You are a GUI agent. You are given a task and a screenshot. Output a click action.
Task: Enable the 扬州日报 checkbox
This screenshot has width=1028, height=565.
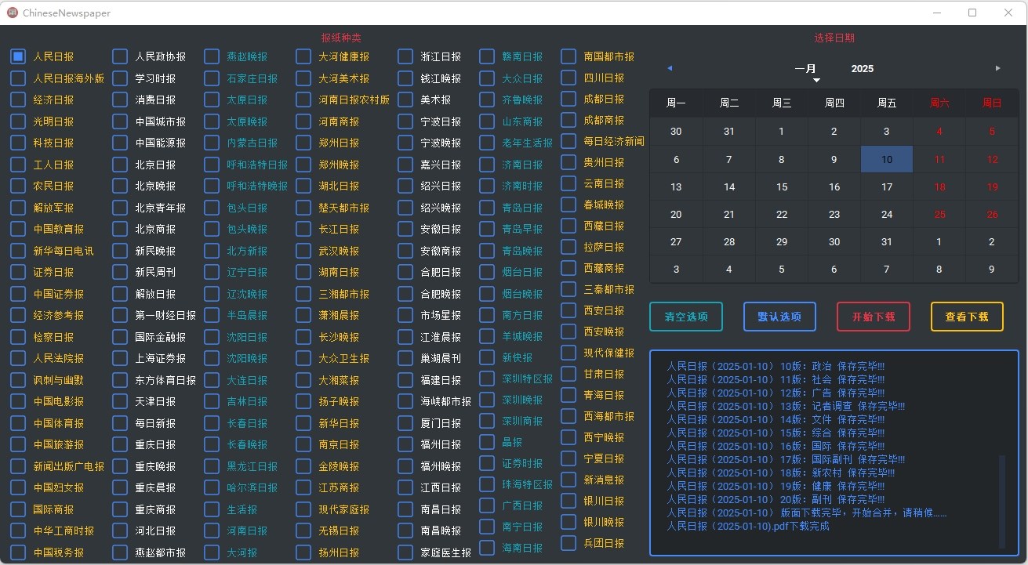point(303,552)
